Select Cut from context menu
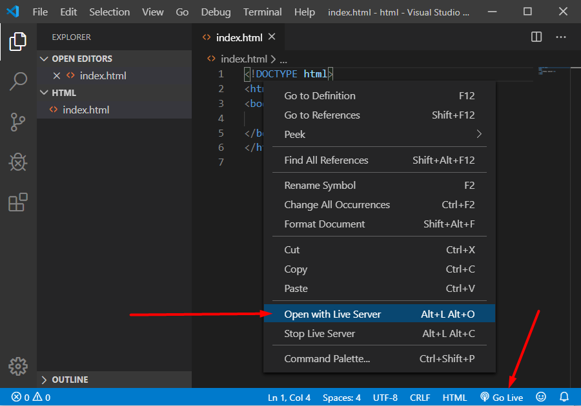Viewport: 581px width, 406px height. pyautogui.click(x=380, y=249)
